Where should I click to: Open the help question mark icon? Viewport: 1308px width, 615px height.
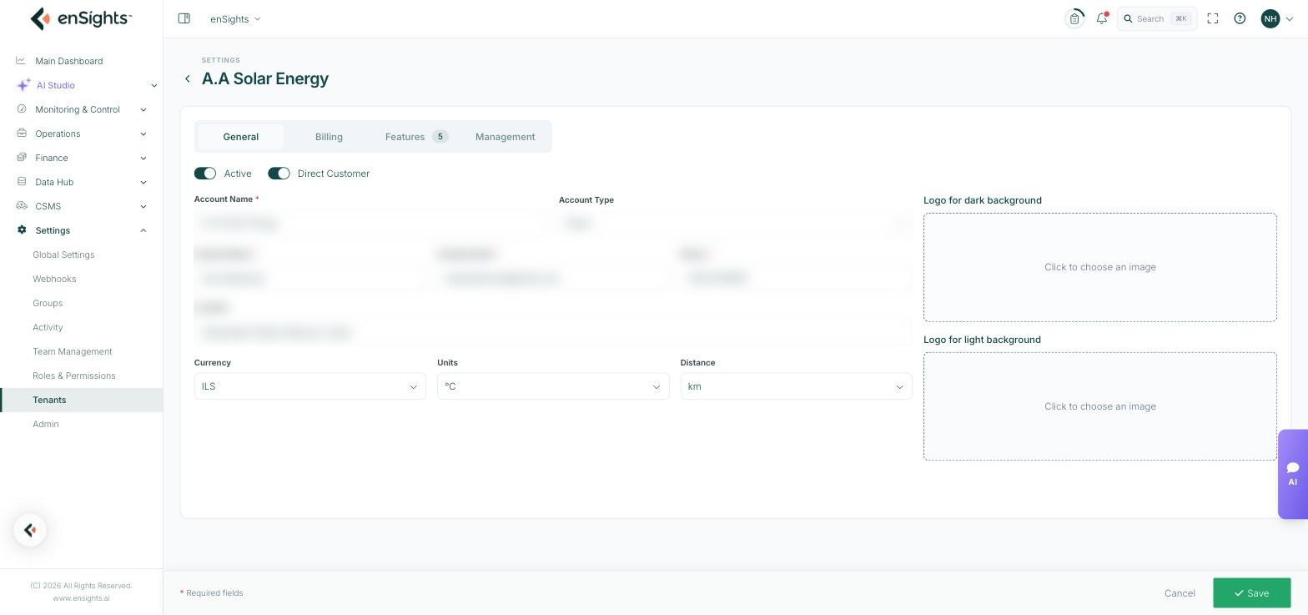[1240, 18]
